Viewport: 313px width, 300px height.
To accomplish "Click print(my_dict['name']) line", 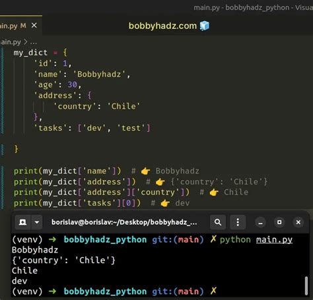I will click(x=67, y=171).
